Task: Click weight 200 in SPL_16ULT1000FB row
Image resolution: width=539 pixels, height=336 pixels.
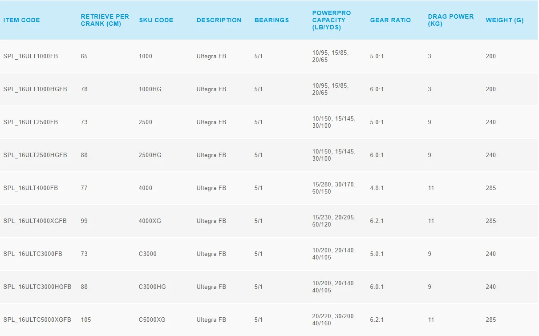Action: (491, 56)
